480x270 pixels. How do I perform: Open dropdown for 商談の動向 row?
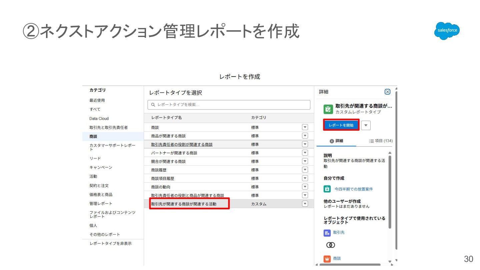click(x=305, y=187)
